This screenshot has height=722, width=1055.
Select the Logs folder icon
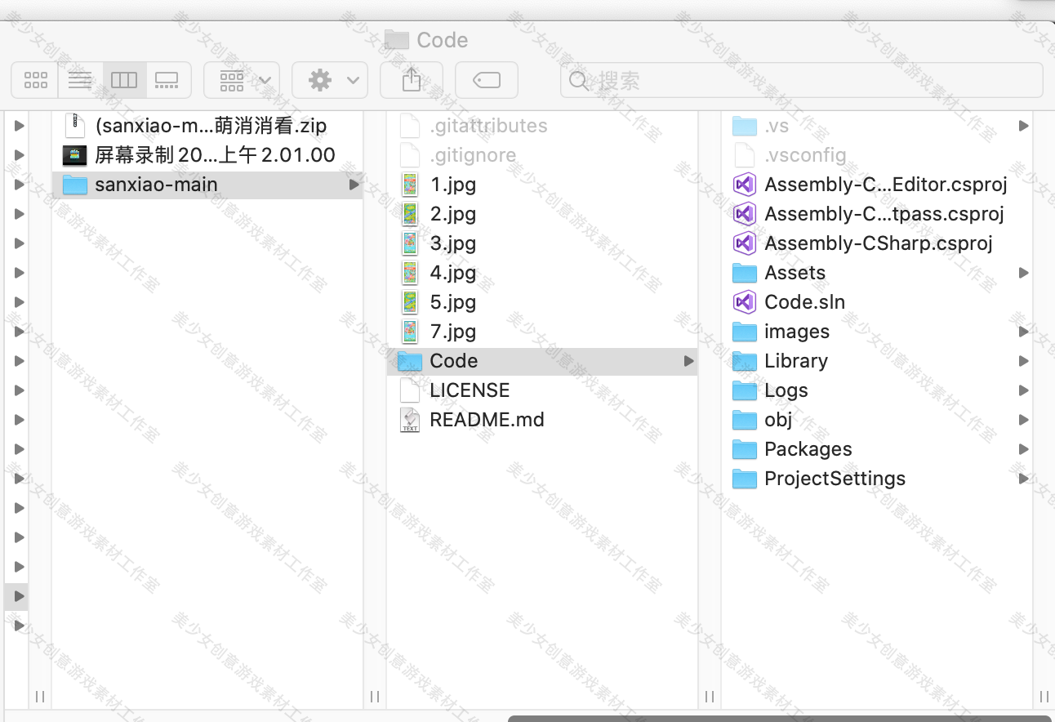click(x=745, y=390)
